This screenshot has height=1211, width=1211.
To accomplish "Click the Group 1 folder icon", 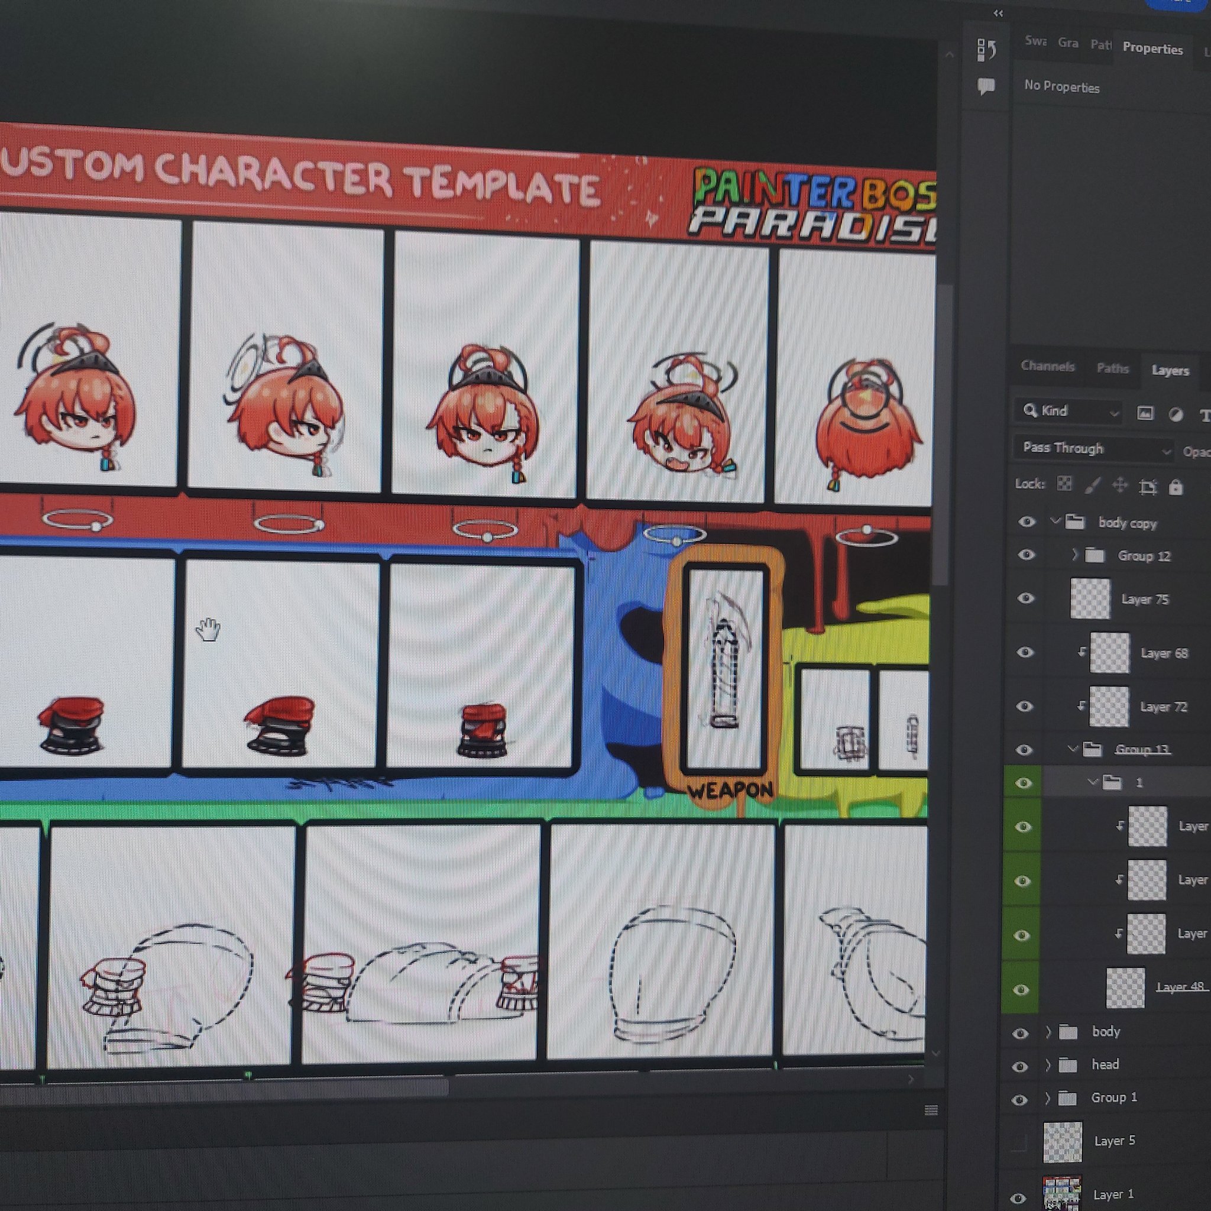I will (x=1067, y=1097).
